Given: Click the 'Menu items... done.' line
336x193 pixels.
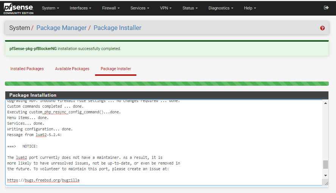Looking at the screenshot, I should click(28, 118).
